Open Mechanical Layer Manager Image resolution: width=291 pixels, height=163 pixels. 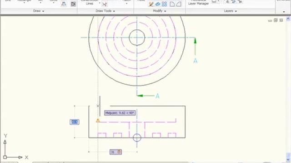[x=198, y=2]
